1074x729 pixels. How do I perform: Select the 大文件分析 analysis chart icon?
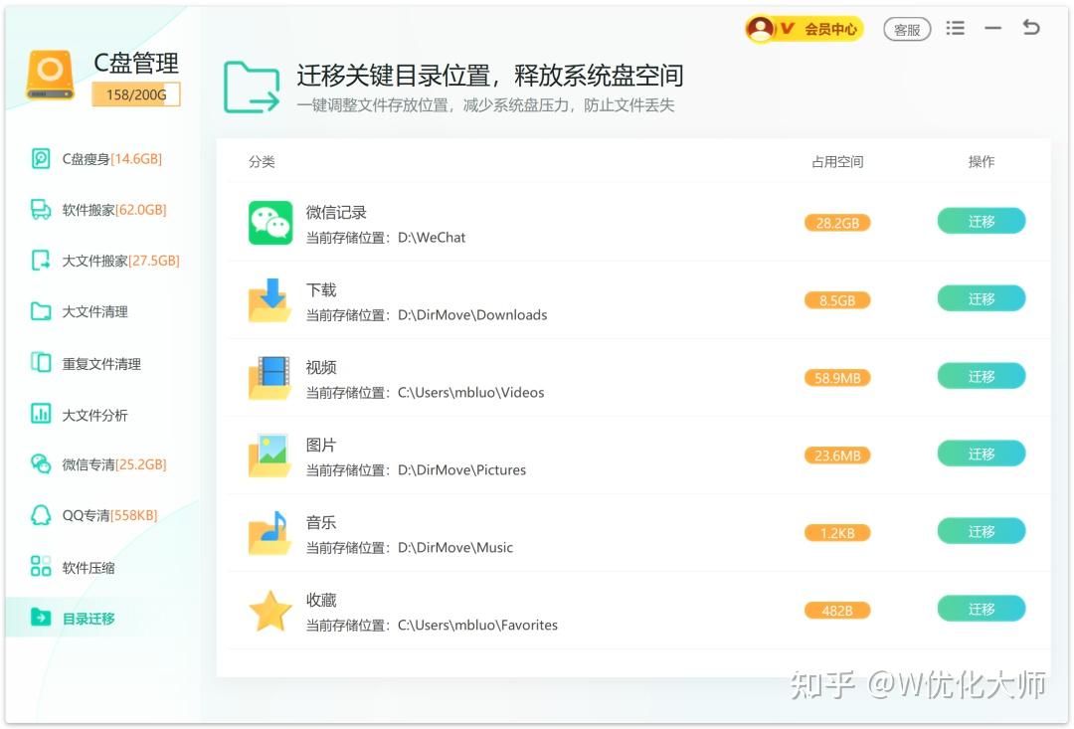click(x=41, y=415)
